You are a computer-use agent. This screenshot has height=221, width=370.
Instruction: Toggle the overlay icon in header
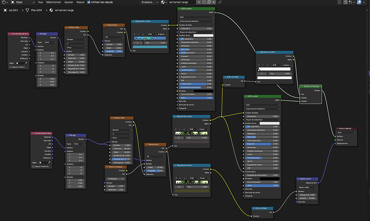coord(359,2)
